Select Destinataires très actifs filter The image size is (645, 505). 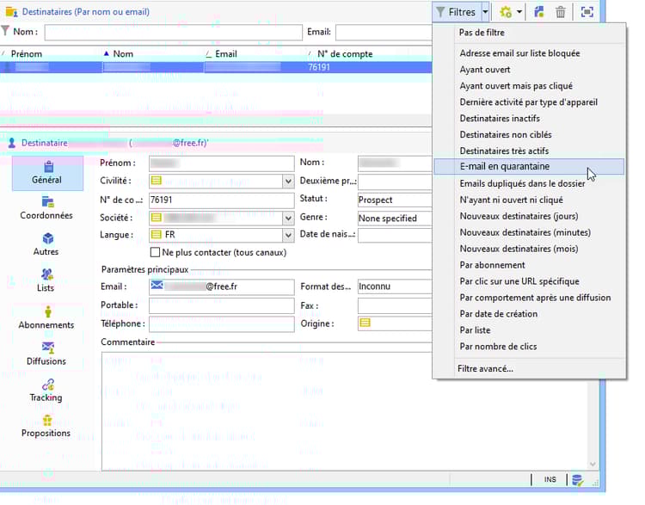tap(504, 151)
